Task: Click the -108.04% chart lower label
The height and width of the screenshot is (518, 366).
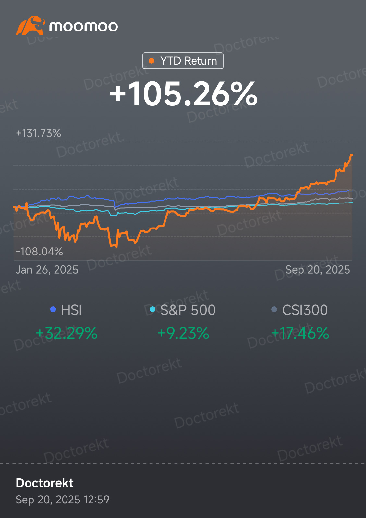Action: [x=39, y=252]
